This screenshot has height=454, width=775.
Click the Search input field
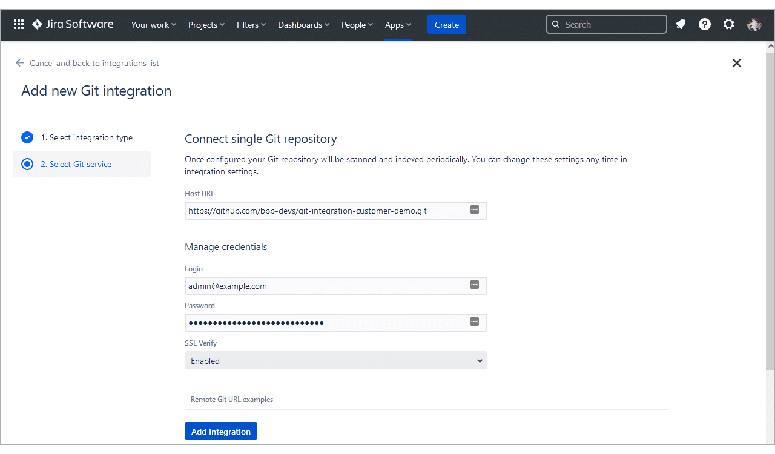pyautogui.click(x=612, y=25)
